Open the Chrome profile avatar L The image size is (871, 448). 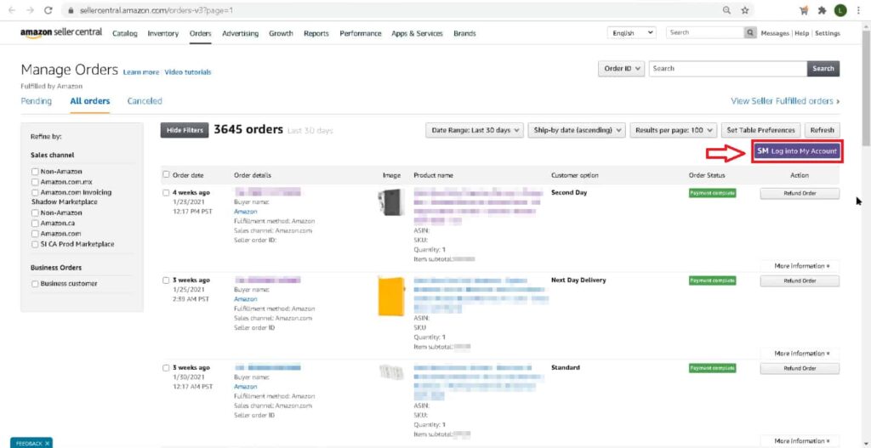(840, 10)
